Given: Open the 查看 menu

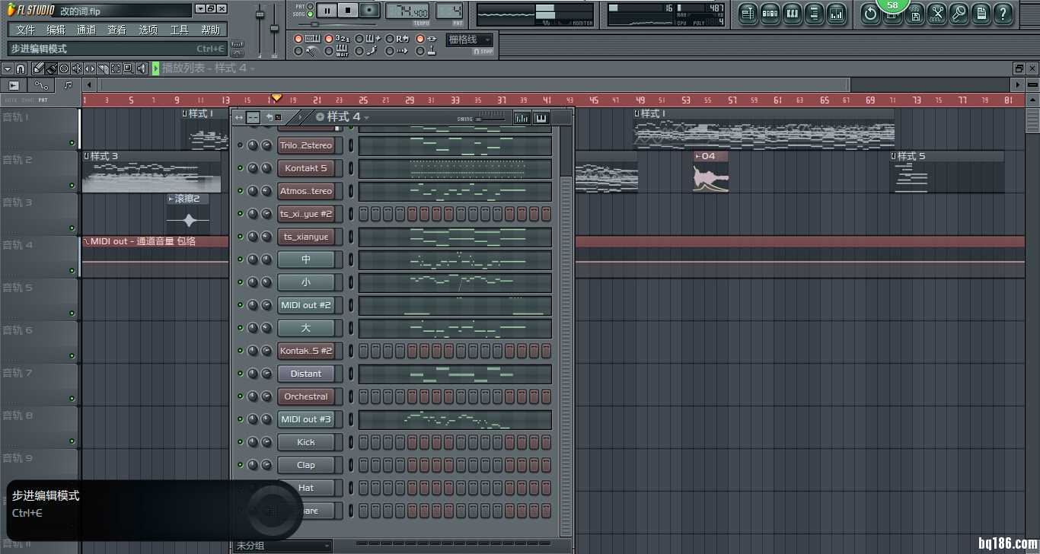Looking at the screenshot, I should coord(117,30).
